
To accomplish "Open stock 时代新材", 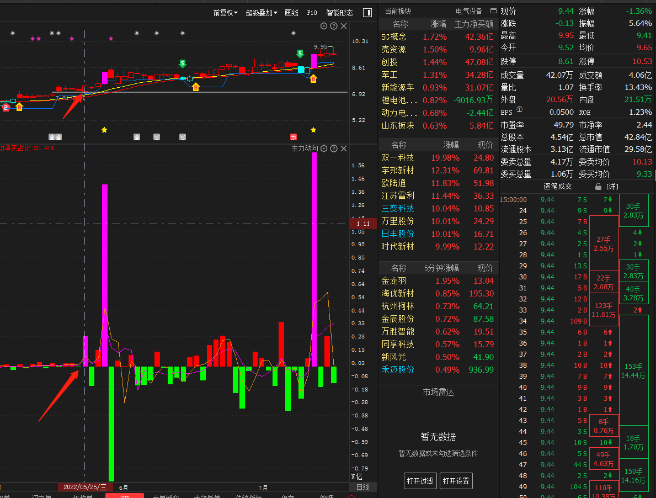I will 438,246.
